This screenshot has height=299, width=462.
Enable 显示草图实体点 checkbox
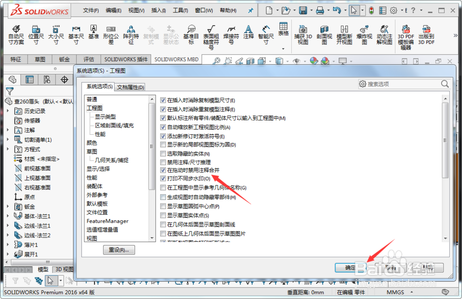(x=163, y=215)
